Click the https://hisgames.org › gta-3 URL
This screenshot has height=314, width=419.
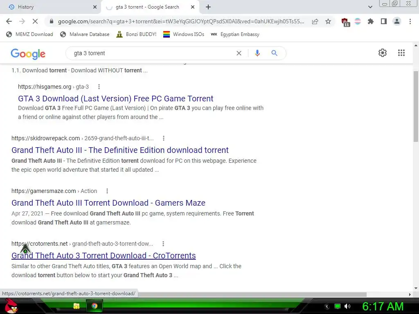[x=53, y=87]
